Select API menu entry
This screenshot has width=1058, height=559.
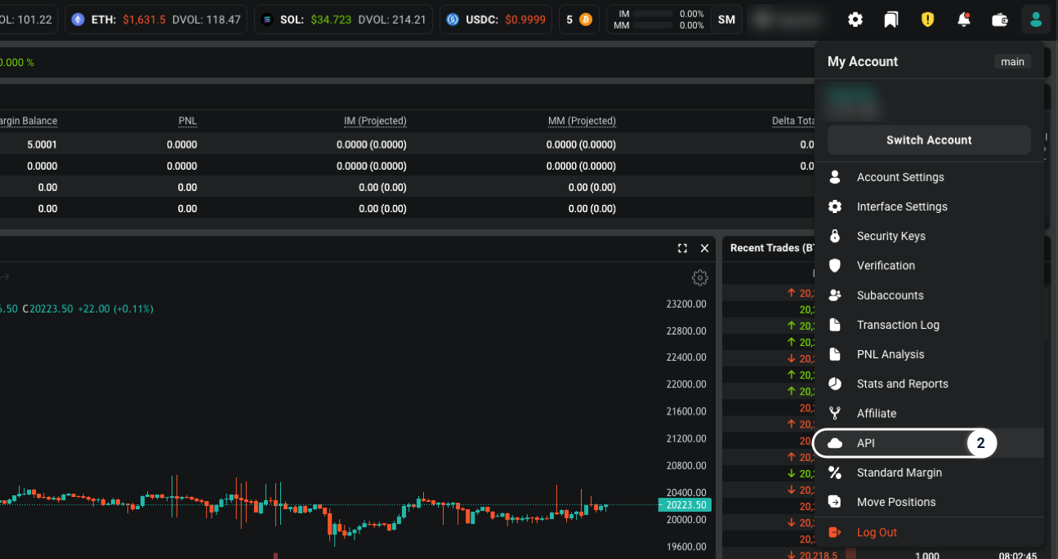pyautogui.click(x=866, y=443)
